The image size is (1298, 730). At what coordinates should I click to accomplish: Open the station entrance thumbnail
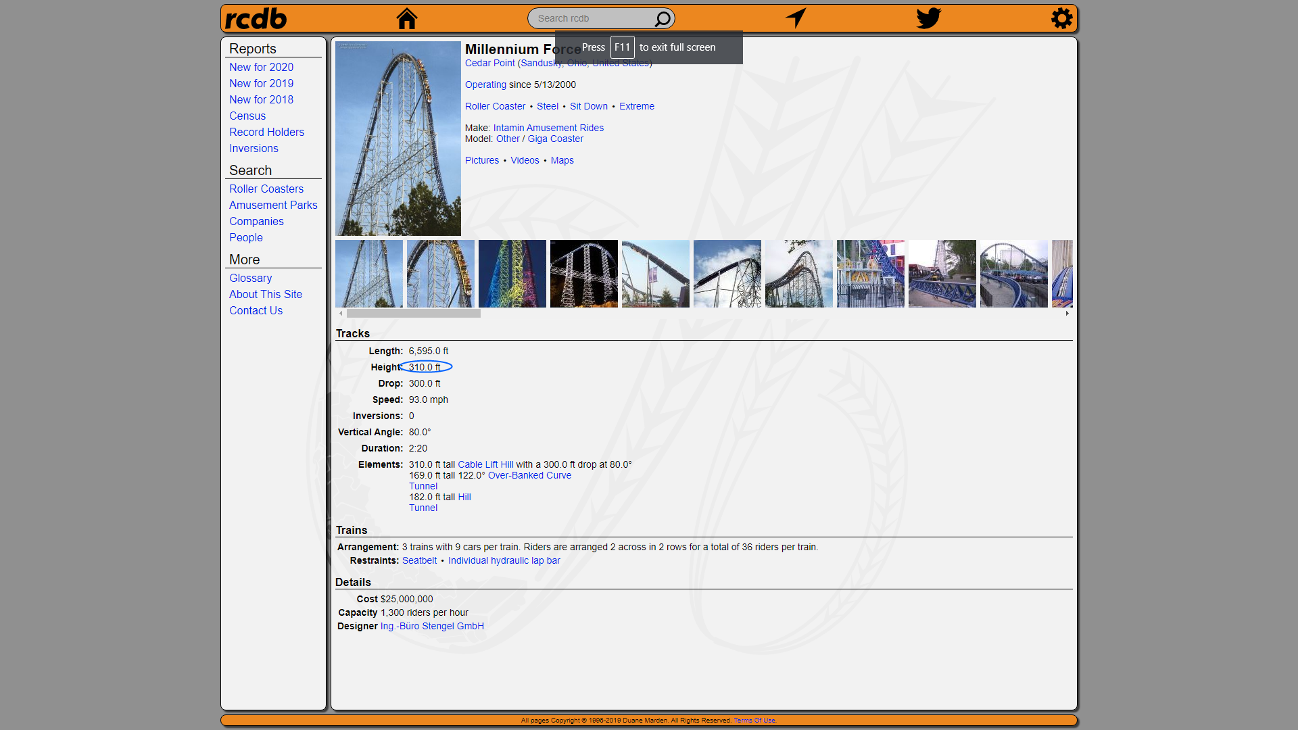coord(871,274)
